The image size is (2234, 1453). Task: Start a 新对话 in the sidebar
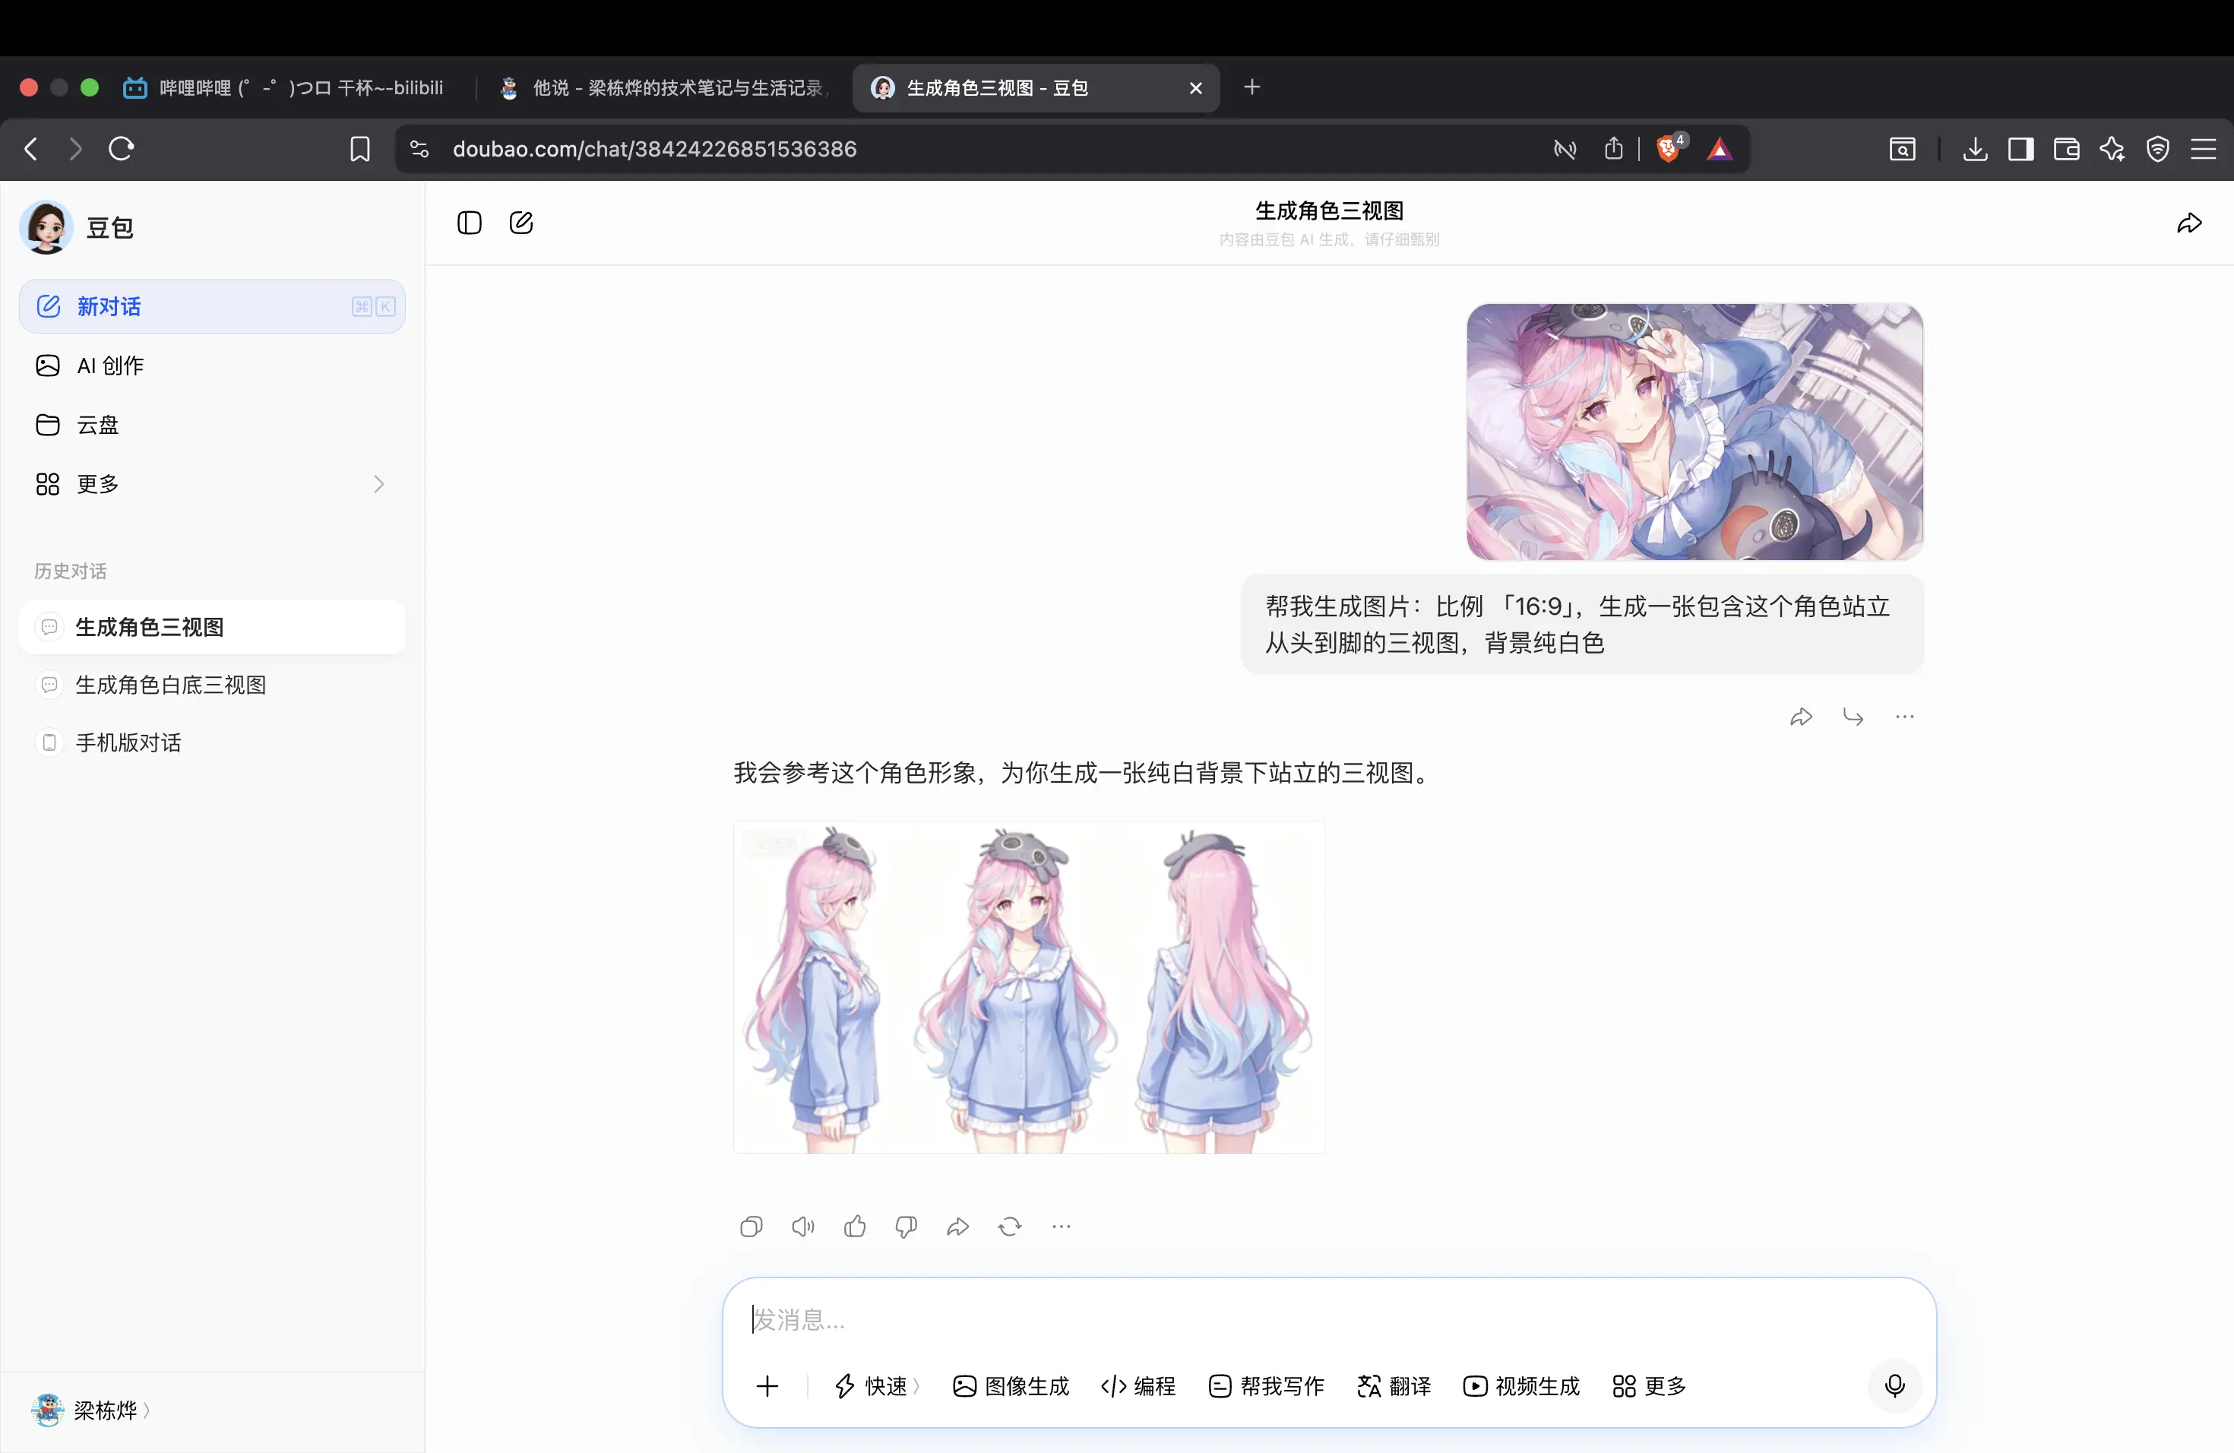212,307
